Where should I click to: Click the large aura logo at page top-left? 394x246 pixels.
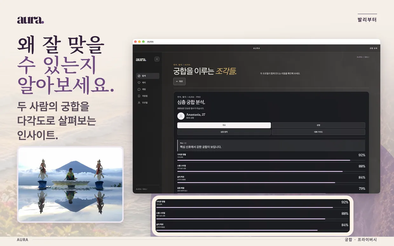point(31,20)
